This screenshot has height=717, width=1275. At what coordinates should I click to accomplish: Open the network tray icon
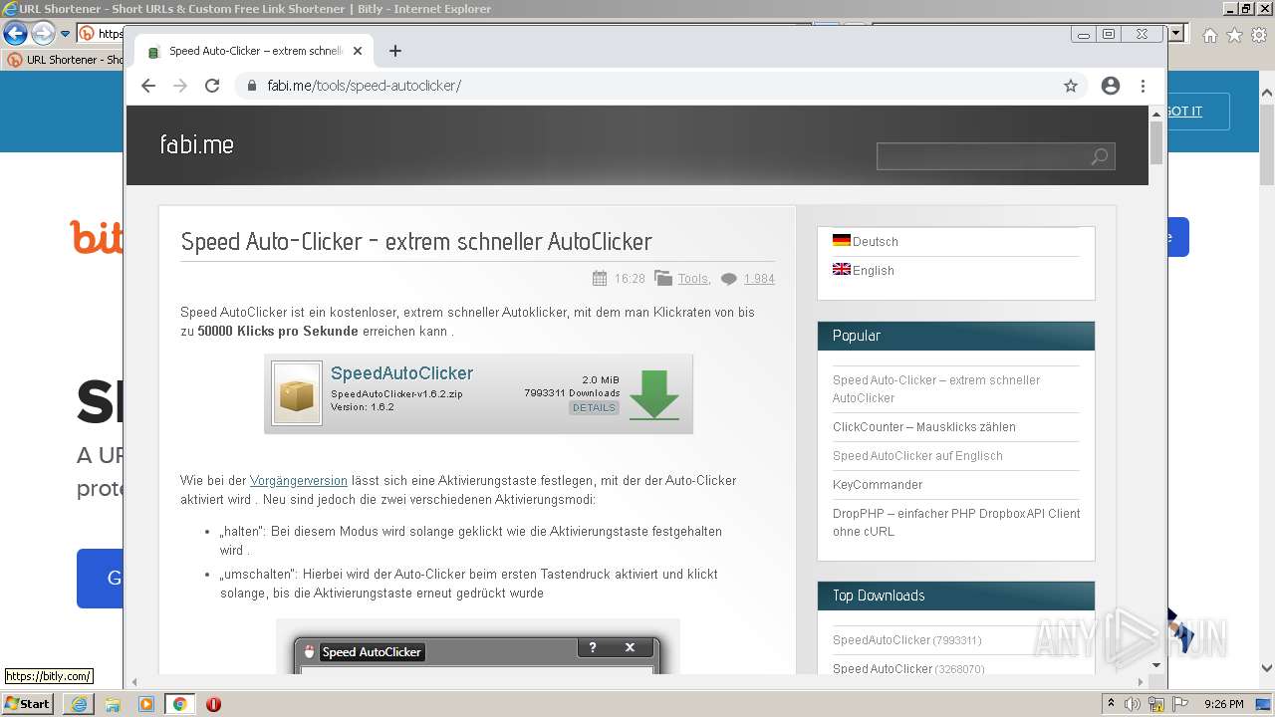(x=1156, y=704)
